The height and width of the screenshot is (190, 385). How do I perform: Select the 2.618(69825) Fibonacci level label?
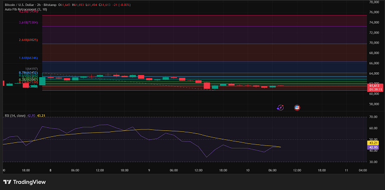click(x=28, y=40)
